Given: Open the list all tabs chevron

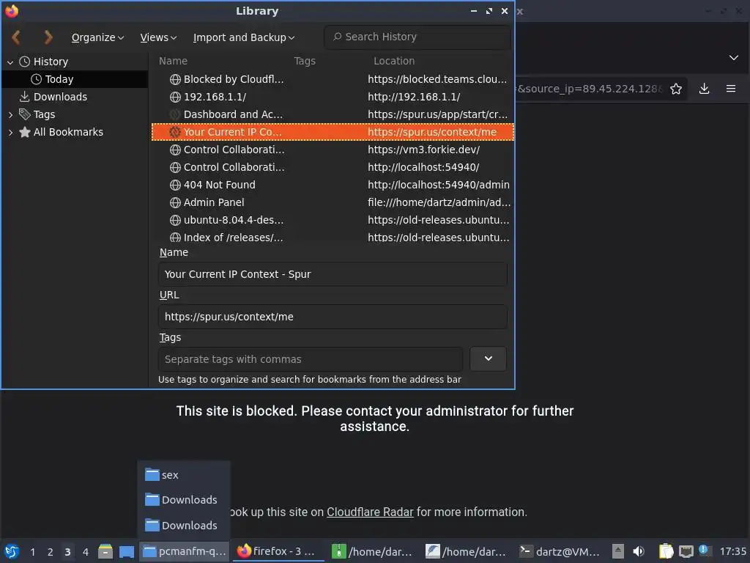Looking at the screenshot, I should (733, 58).
